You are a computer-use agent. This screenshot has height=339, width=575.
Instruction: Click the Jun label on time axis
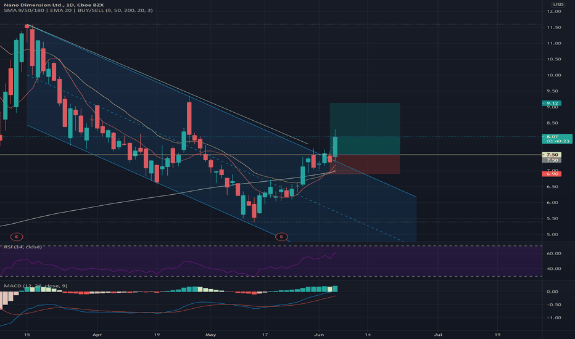319,335
